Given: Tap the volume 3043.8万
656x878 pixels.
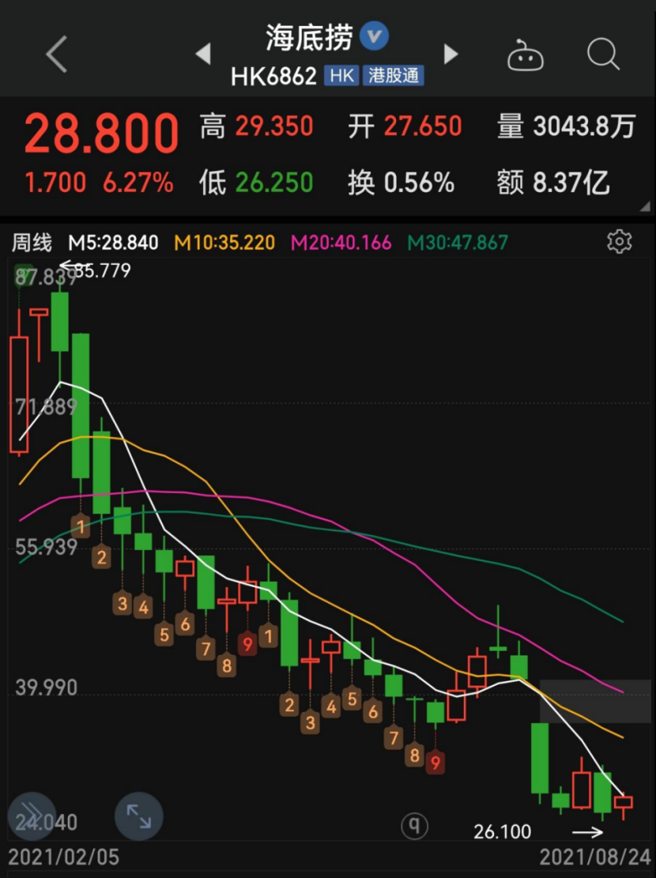Looking at the screenshot, I should click(584, 126).
